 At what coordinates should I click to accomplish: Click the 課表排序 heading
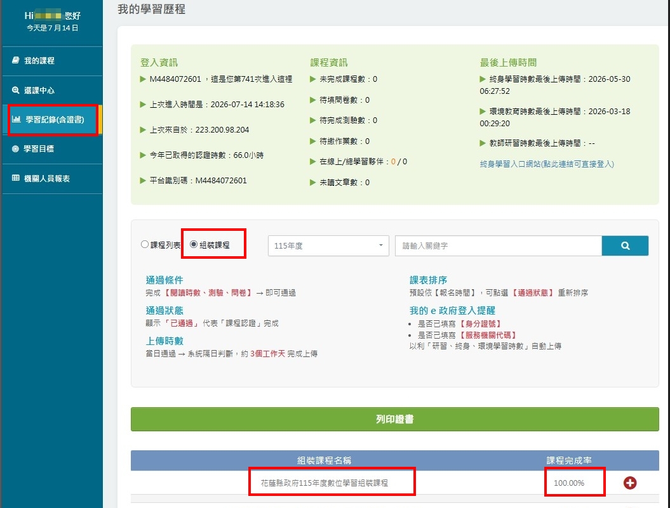tap(428, 280)
